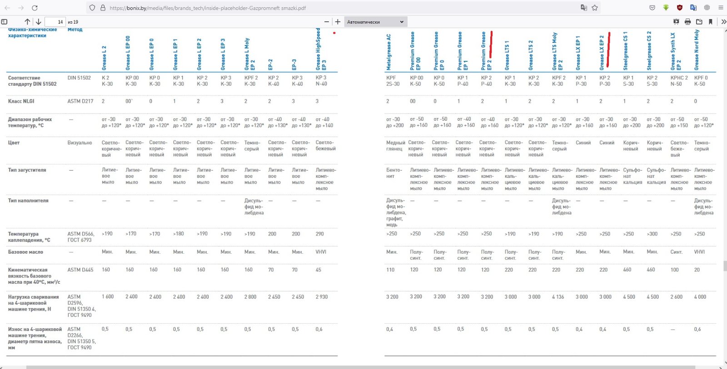Click the 'Метод' column header
The image size is (727, 369).
click(x=75, y=29)
